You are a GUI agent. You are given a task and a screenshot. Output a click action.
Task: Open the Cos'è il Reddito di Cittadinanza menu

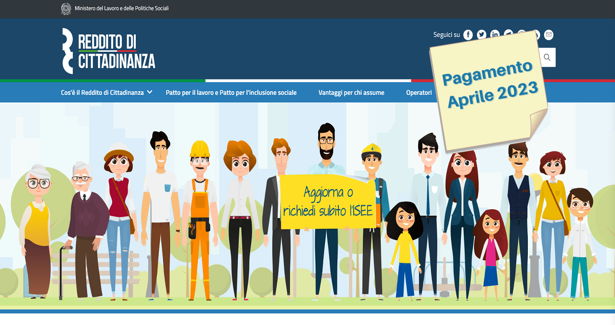pyautogui.click(x=102, y=93)
